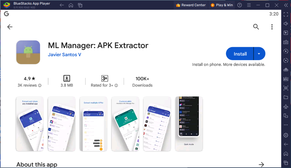Viewport: 291px width, 168px height.
Task: Open BlueStacks help question mark
Action: [x=240, y=5]
